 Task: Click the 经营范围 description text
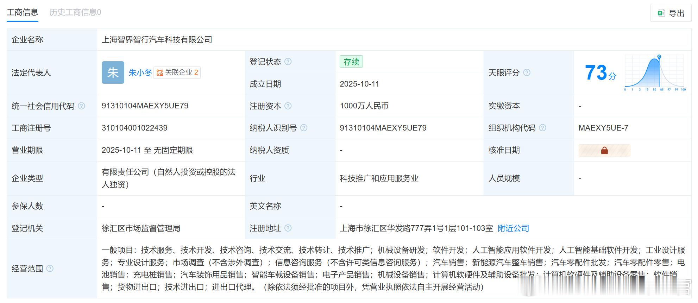[x=394, y=269]
